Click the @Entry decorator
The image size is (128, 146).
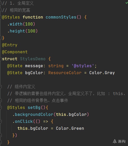point(10,45)
